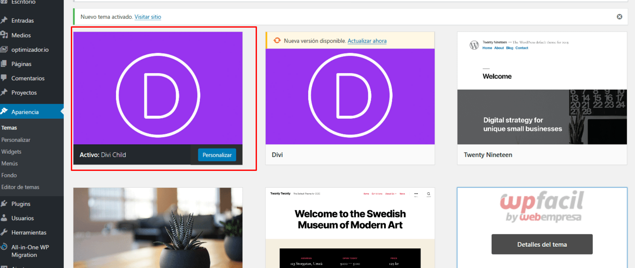
Task: Go to the Widgets submenu item
Action: point(11,152)
